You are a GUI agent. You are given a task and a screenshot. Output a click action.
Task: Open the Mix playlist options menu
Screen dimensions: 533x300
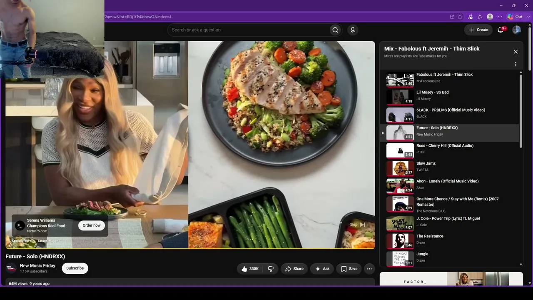[516, 64]
